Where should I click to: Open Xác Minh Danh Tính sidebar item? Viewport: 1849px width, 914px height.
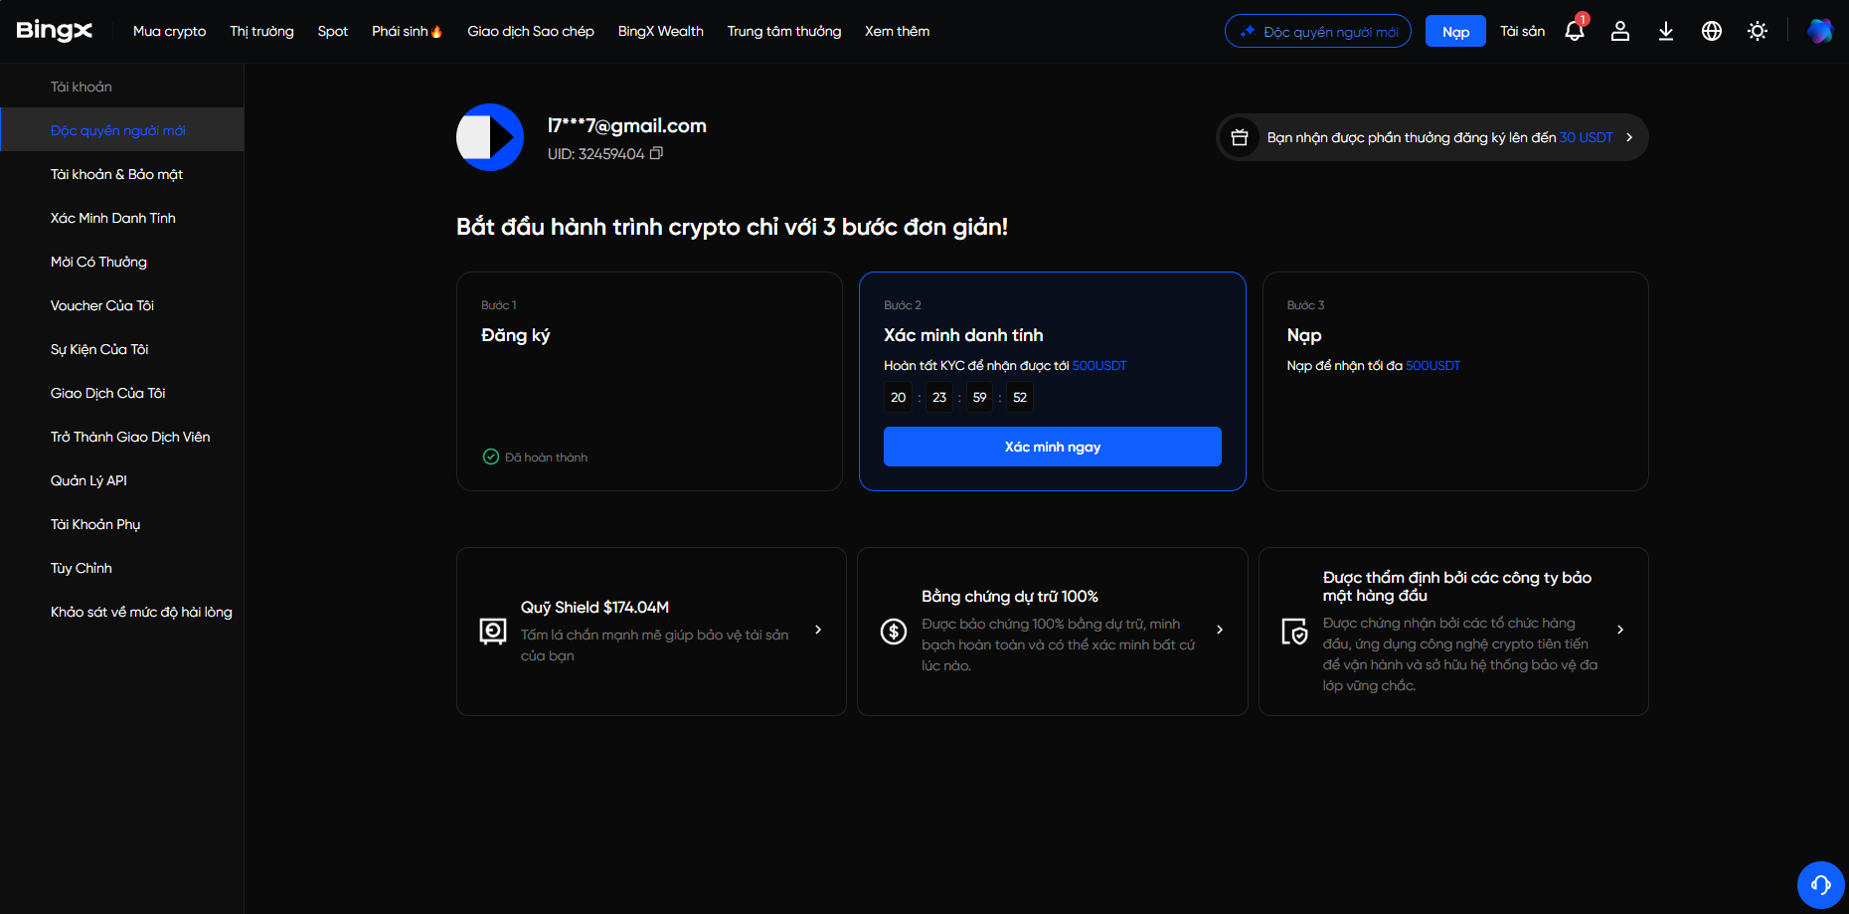point(121,218)
